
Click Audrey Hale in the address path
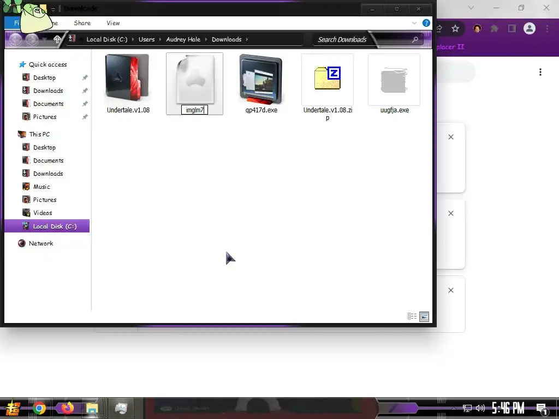183,39
